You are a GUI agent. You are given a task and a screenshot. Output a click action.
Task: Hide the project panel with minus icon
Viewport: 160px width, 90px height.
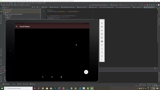click(x=39, y=7)
